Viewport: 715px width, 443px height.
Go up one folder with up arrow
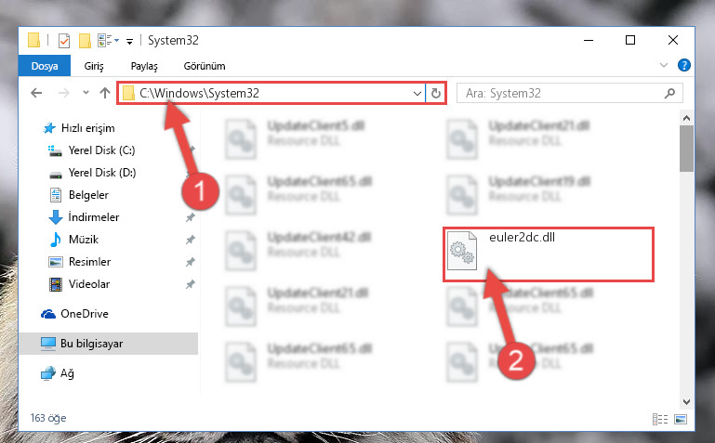coord(105,93)
